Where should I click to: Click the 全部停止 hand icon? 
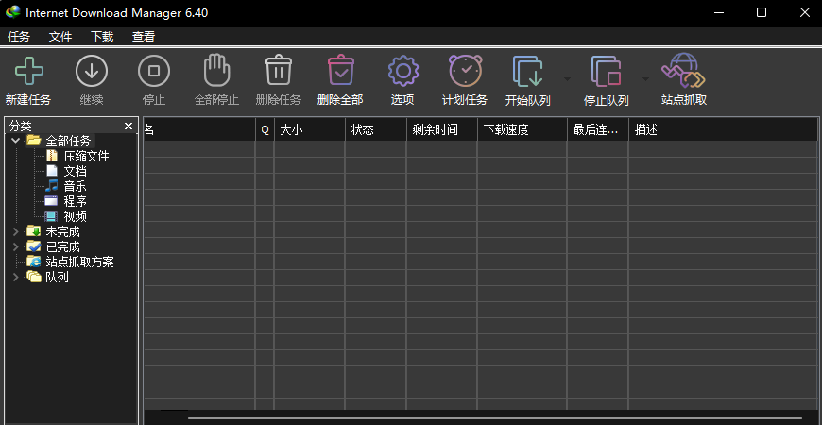(216, 70)
